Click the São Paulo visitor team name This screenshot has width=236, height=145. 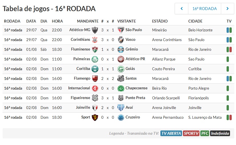point(134,30)
